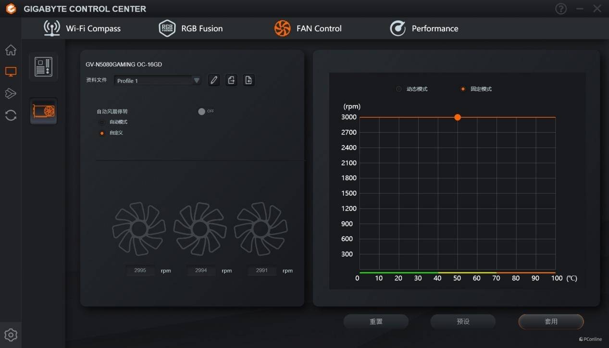Click the export profile icon
The width and height of the screenshot is (609, 348).
(x=231, y=80)
